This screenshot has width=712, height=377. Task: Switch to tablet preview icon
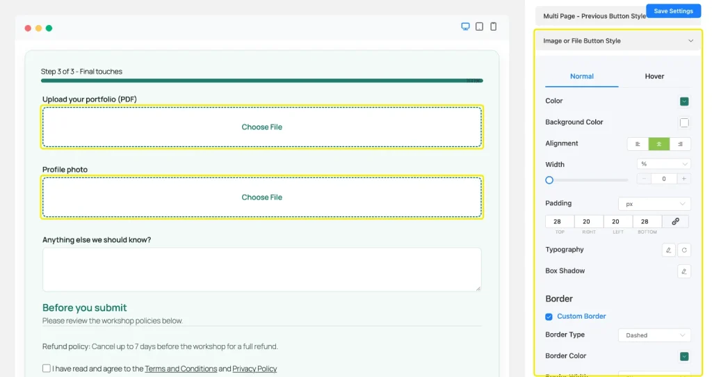[x=479, y=26]
